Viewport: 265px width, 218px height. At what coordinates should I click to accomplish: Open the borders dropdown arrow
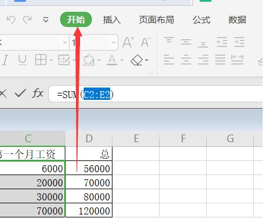click(x=51, y=60)
